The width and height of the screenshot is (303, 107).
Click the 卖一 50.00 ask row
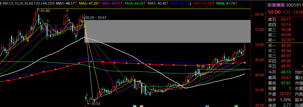tap(285, 40)
